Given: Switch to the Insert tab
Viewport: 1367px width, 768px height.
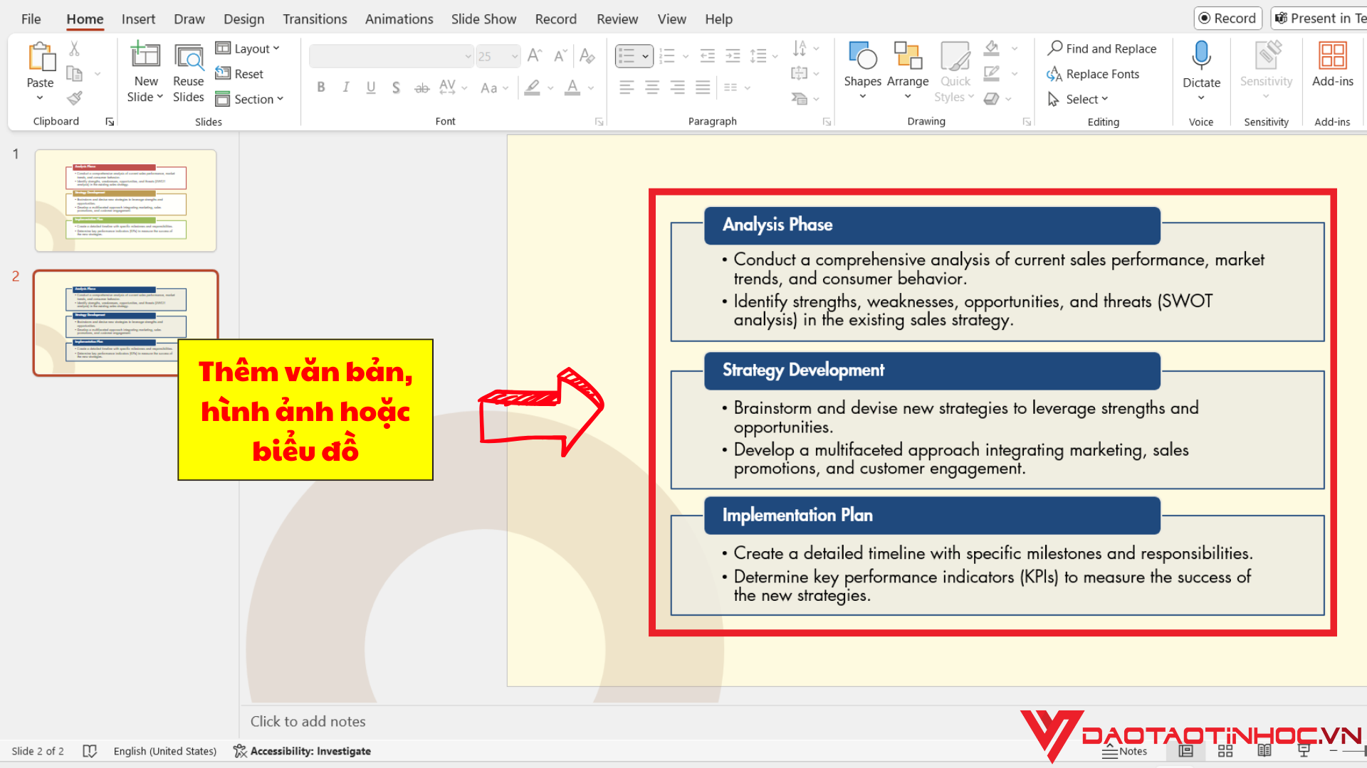Looking at the screenshot, I should [138, 18].
